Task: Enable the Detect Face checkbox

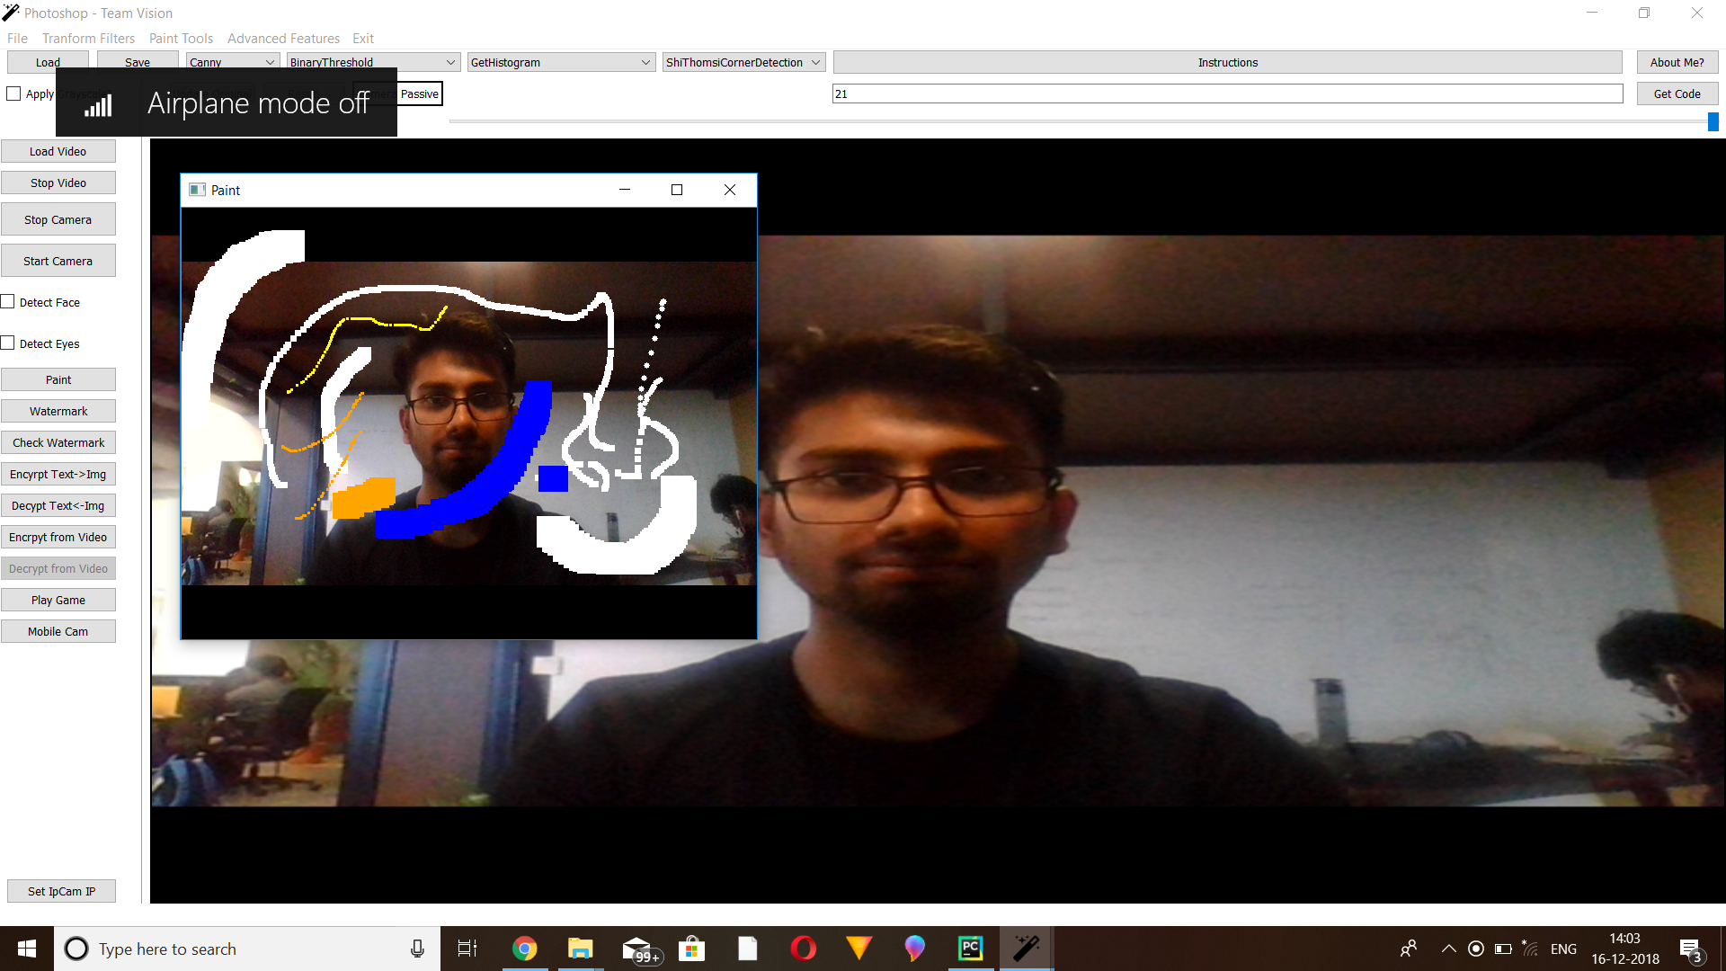Action: tap(8, 302)
